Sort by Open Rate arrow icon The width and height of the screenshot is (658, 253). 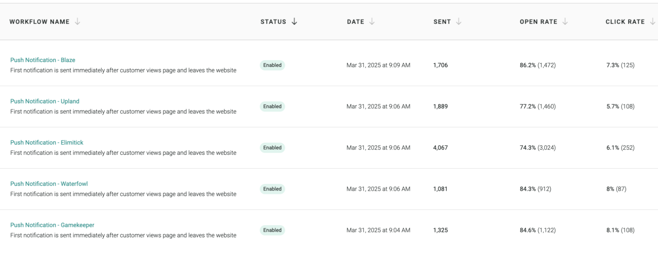(x=565, y=22)
